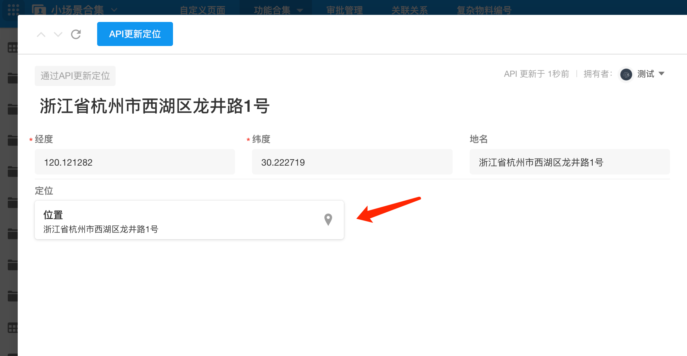Image resolution: width=687 pixels, height=356 pixels.
Task: Click the owner avatar next to 测试
Action: [x=626, y=74]
